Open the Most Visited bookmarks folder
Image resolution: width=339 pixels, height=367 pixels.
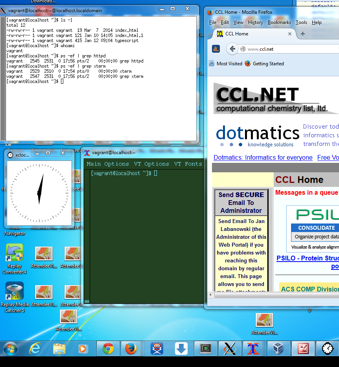(x=226, y=63)
